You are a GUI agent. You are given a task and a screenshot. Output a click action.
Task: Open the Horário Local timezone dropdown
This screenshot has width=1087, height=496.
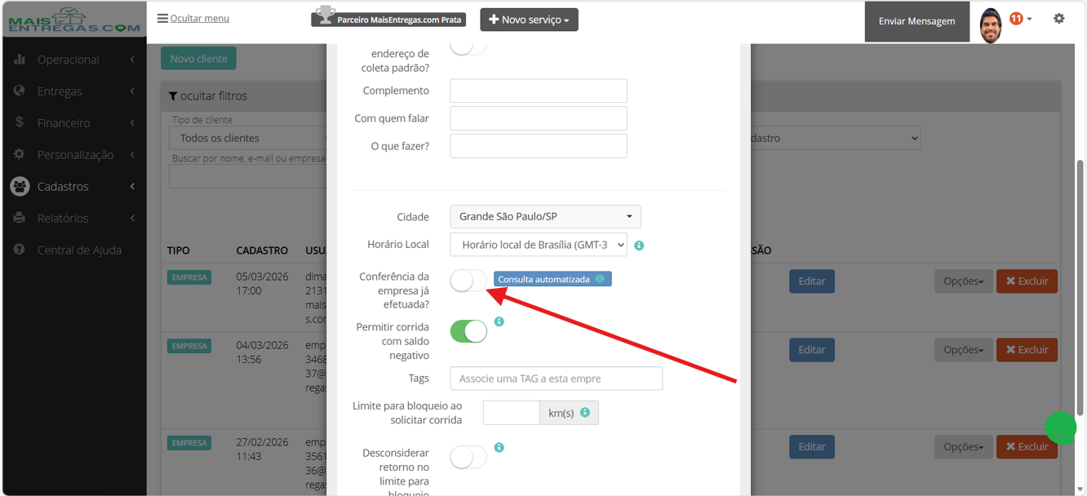(x=539, y=245)
